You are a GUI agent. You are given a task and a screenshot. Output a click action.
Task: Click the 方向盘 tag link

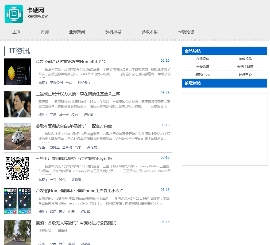tap(55, 147)
